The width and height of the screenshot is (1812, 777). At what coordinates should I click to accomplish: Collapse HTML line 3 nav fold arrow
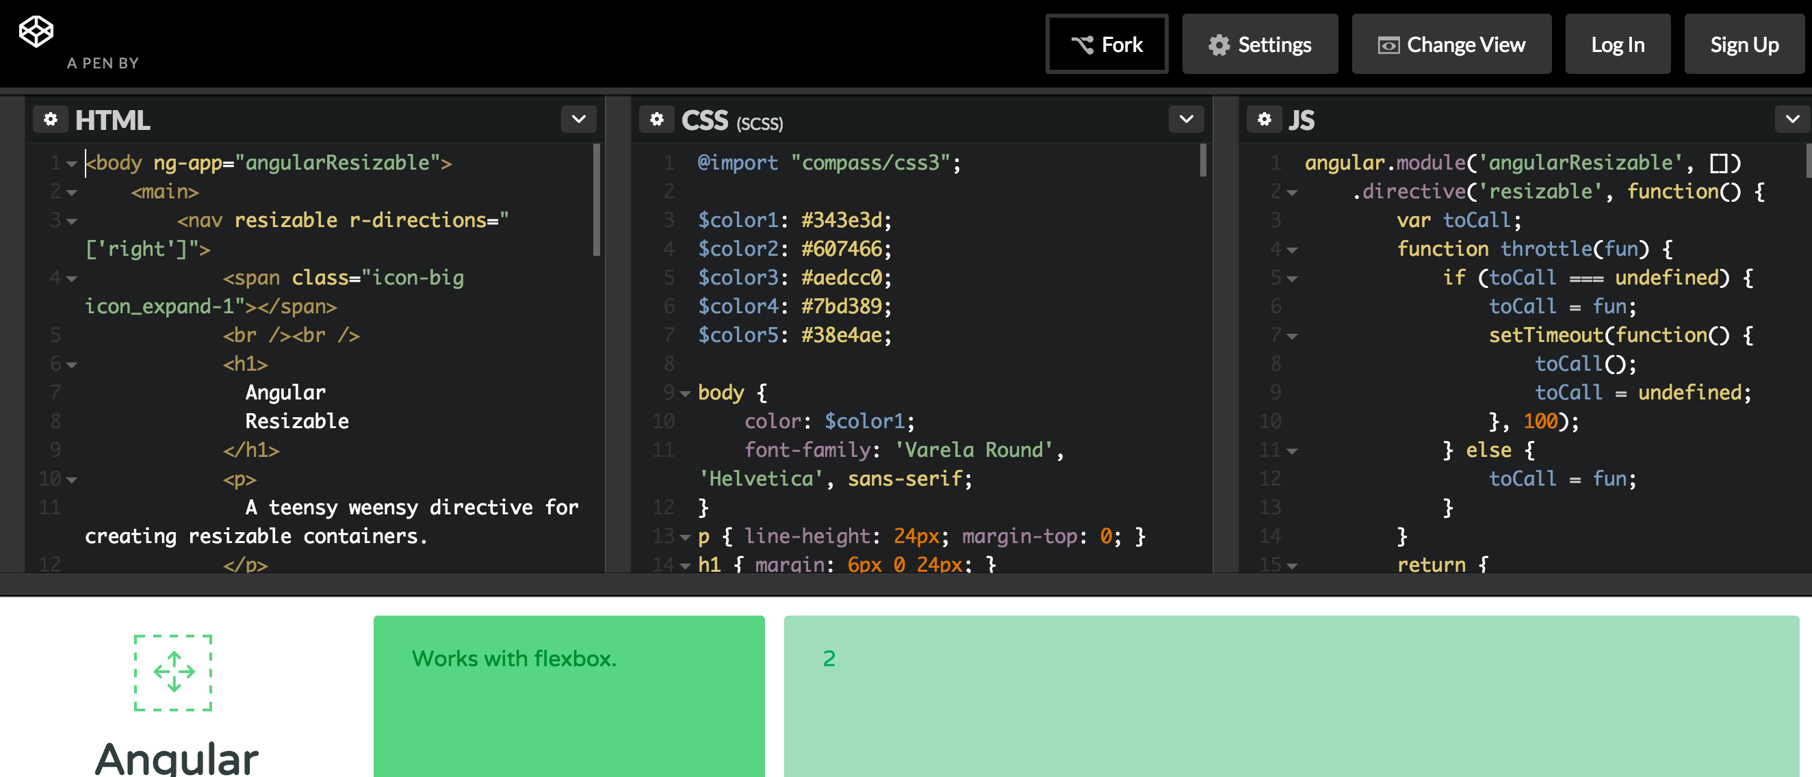pyautogui.click(x=71, y=222)
